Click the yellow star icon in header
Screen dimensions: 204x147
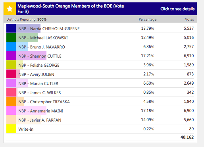coord(10,9)
